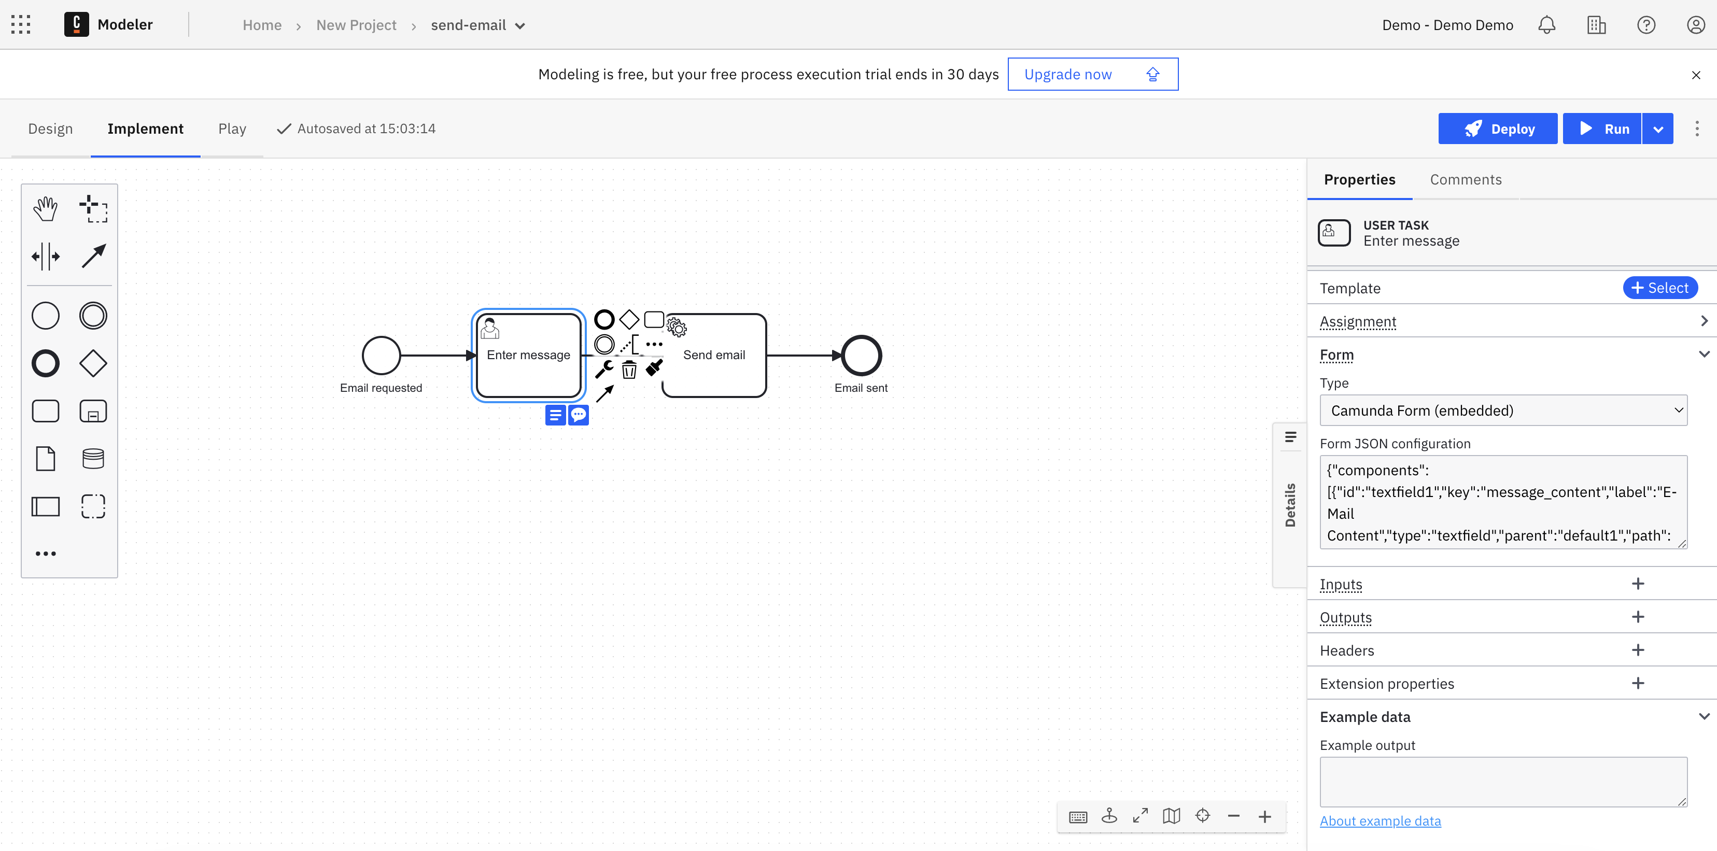
Task: Open the form Type dropdown
Action: pyautogui.click(x=1503, y=410)
